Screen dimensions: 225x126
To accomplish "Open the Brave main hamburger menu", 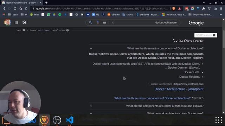I will tap(221, 8).
